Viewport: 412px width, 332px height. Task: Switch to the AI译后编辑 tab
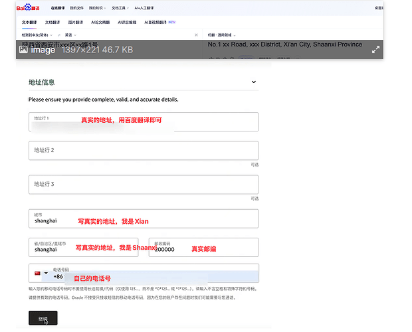pos(127,23)
